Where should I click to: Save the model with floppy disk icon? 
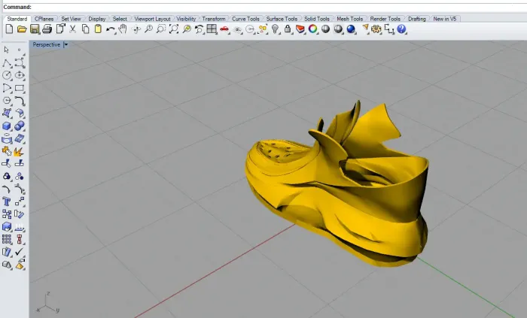(35, 29)
